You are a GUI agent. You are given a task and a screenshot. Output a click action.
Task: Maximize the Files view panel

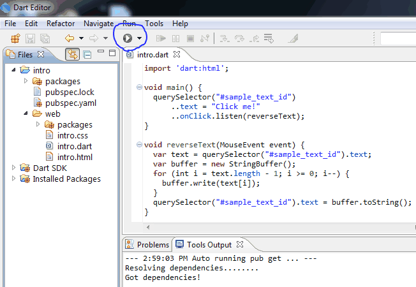click(112, 53)
